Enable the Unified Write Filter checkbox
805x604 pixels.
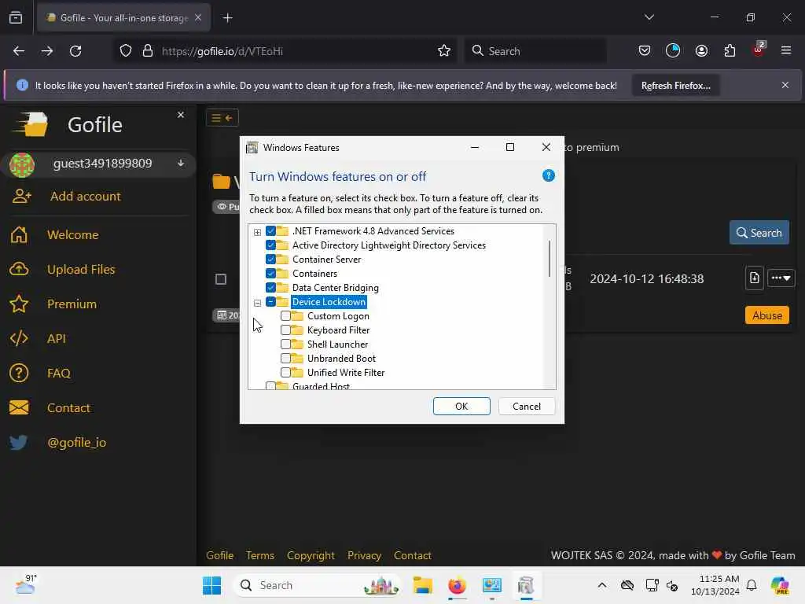285,372
